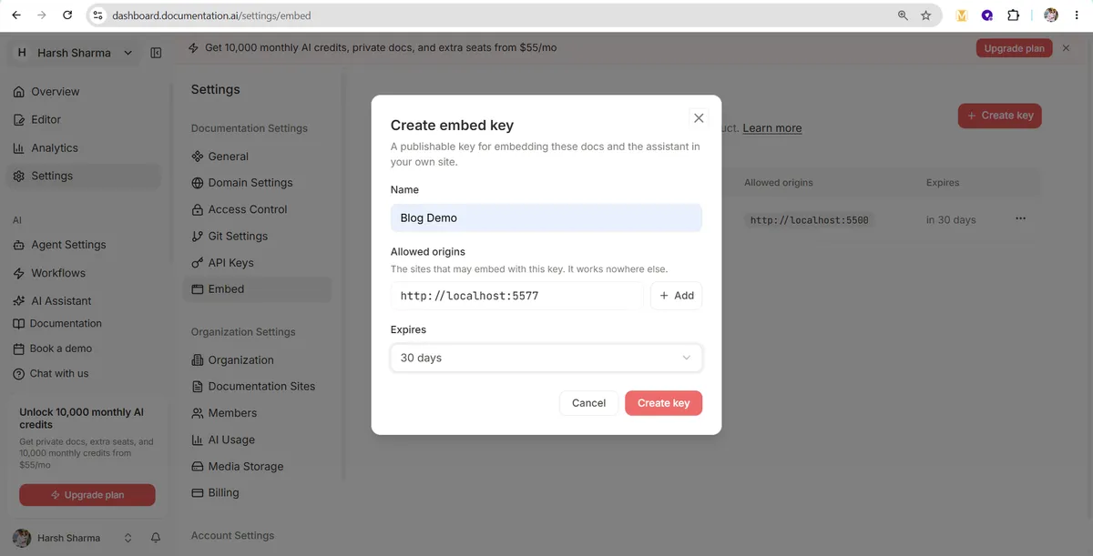
Task: Click the Allowed origins input field
Action: click(517, 296)
